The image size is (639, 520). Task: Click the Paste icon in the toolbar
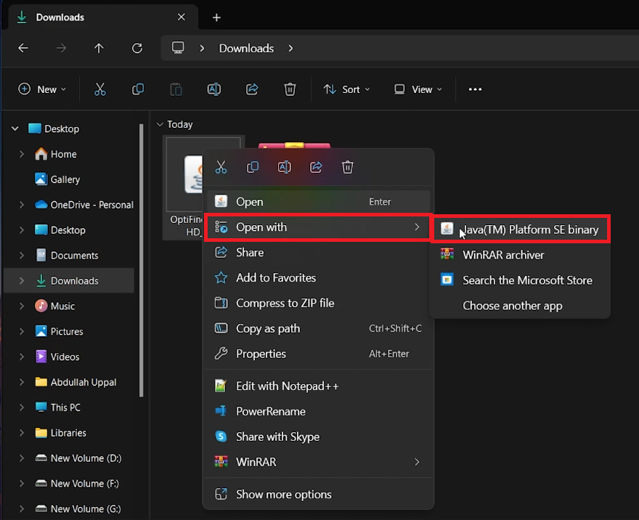point(176,89)
